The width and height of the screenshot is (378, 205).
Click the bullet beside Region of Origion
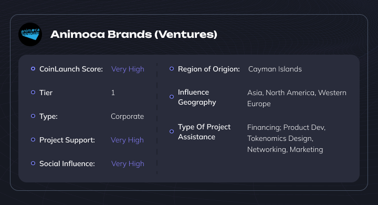click(x=172, y=69)
